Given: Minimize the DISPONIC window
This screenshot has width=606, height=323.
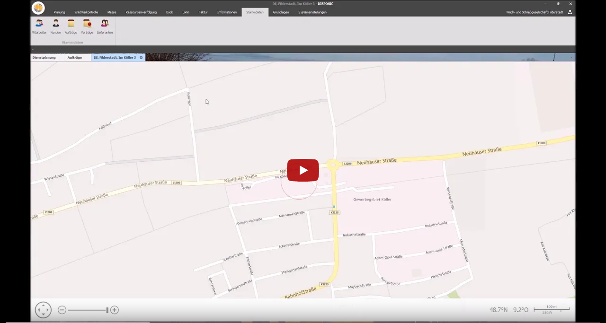Looking at the screenshot, I should (545, 4).
